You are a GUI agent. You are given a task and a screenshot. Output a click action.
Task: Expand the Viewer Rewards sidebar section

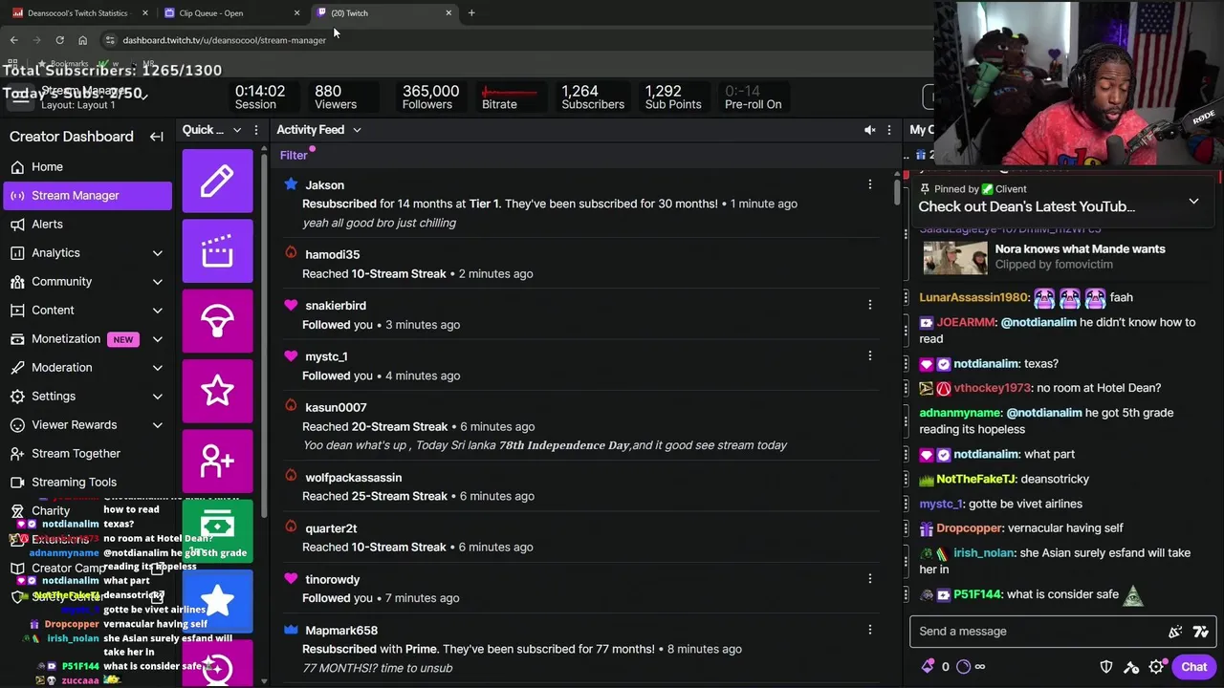(157, 425)
